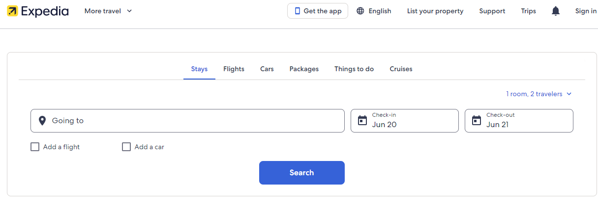Click the List your property link
Screen dimensions: 598x214
435,11
